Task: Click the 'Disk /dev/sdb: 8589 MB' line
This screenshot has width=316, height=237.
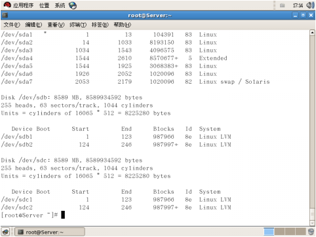Action: tap(71, 98)
